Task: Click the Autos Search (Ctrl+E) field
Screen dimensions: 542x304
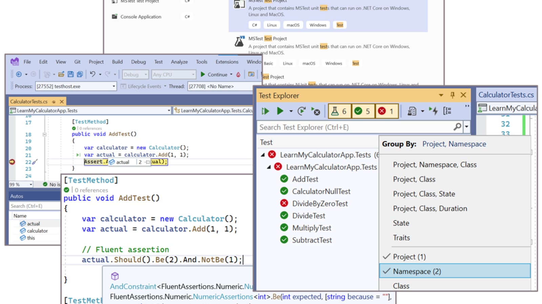Action: pyautogui.click(x=35, y=206)
